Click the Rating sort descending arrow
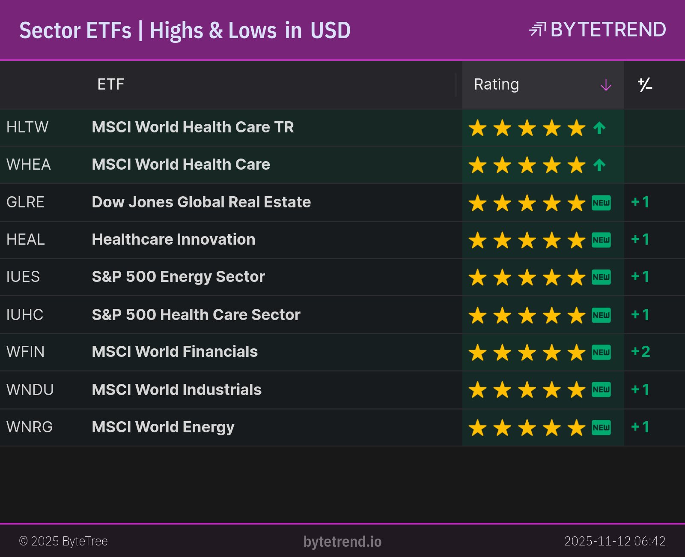This screenshot has width=685, height=557. (x=606, y=85)
